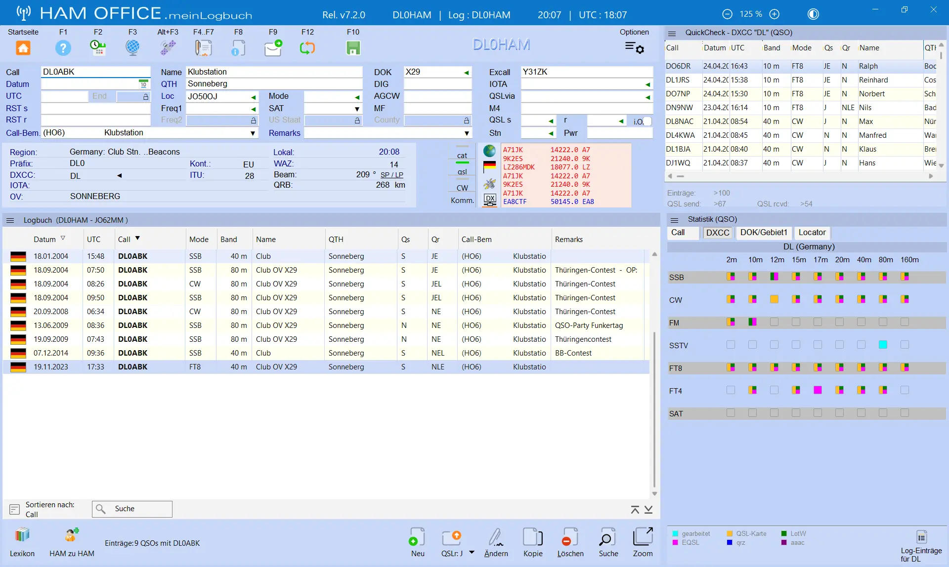The height and width of the screenshot is (567, 949).
Task: Open the F1 help icon
Action: click(63, 48)
